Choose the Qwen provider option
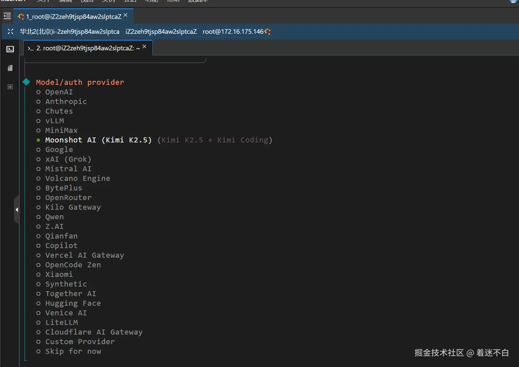 tap(50, 217)
